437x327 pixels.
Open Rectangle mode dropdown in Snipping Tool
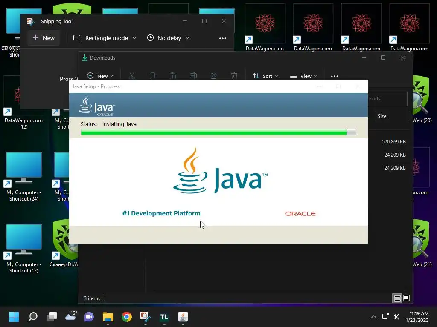point(105,38)
